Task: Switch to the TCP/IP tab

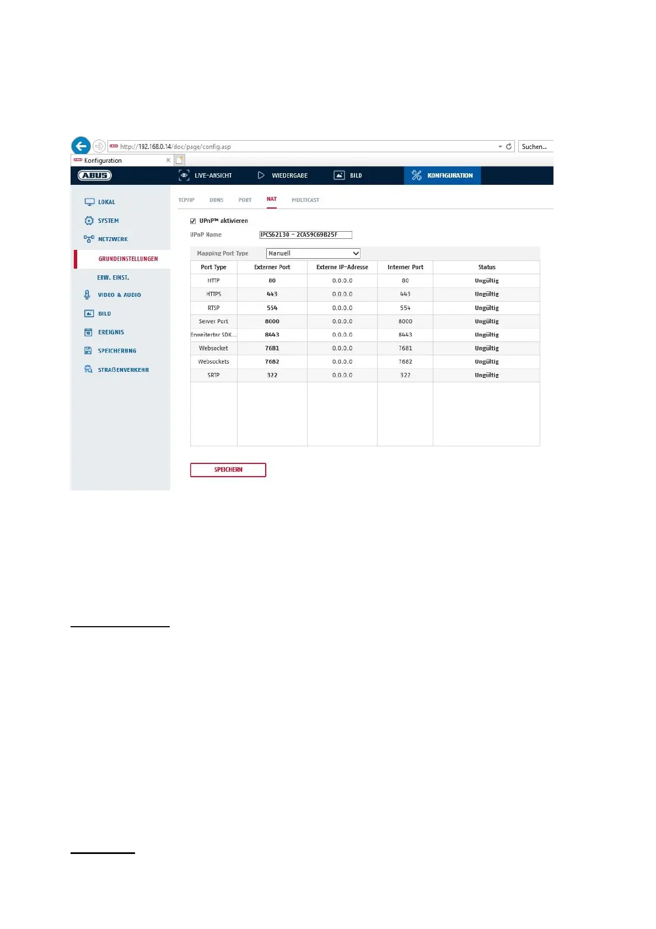Action: [x=186, y=200]
